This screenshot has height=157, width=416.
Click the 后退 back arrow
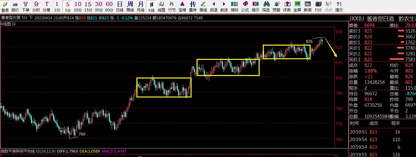tap(214, 6)
